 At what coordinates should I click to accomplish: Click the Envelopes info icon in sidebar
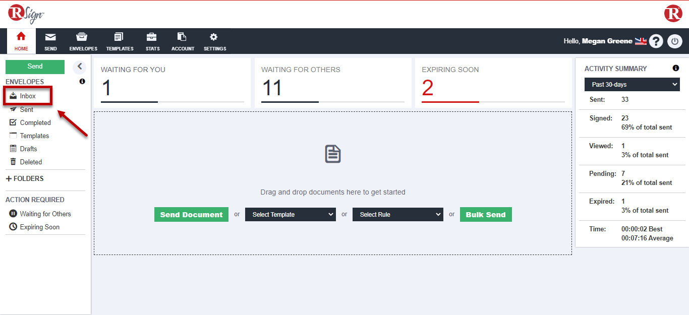coord(82,82)
